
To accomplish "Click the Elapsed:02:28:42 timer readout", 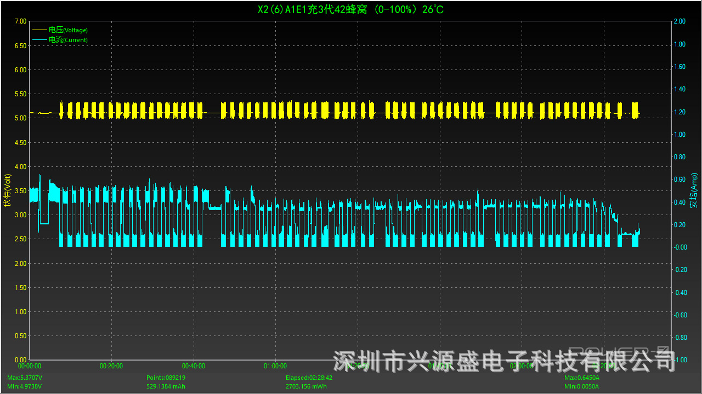I will tap(309, 378).
